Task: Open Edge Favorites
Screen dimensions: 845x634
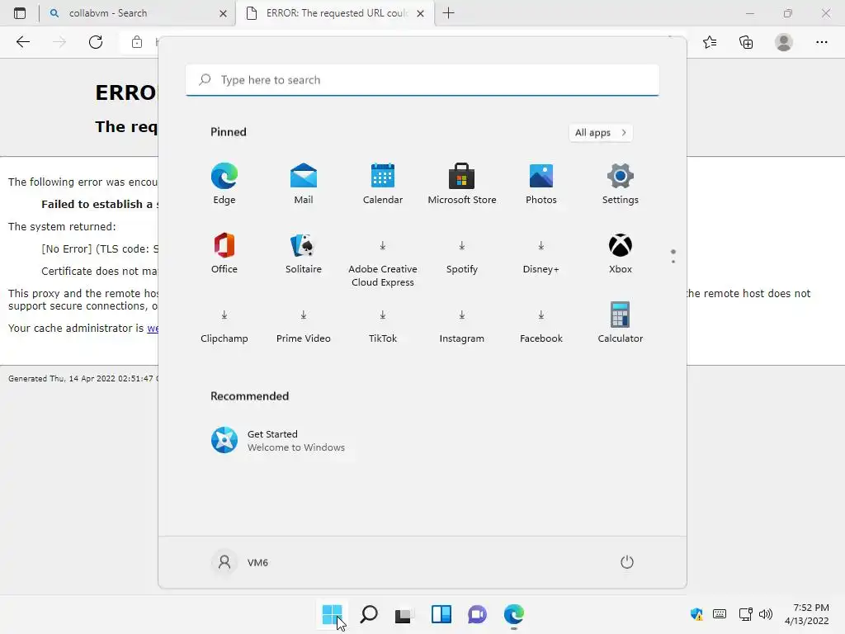Action: (x=710, y=42)
